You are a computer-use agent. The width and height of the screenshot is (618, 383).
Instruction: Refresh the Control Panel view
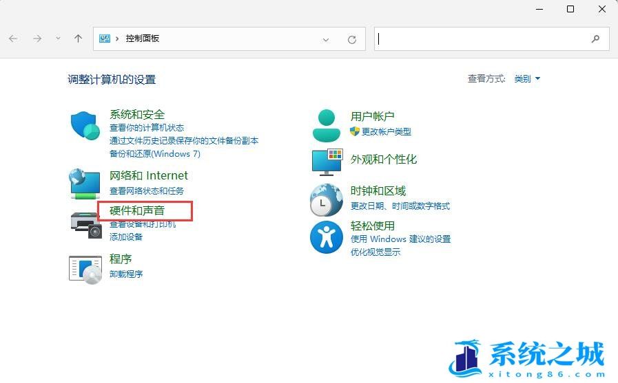click(352, 39)
